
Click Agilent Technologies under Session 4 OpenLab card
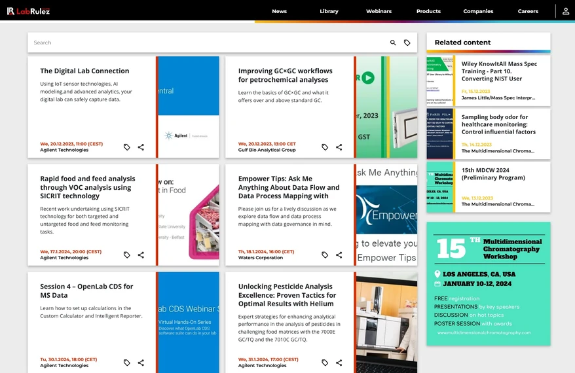(64, 365)
